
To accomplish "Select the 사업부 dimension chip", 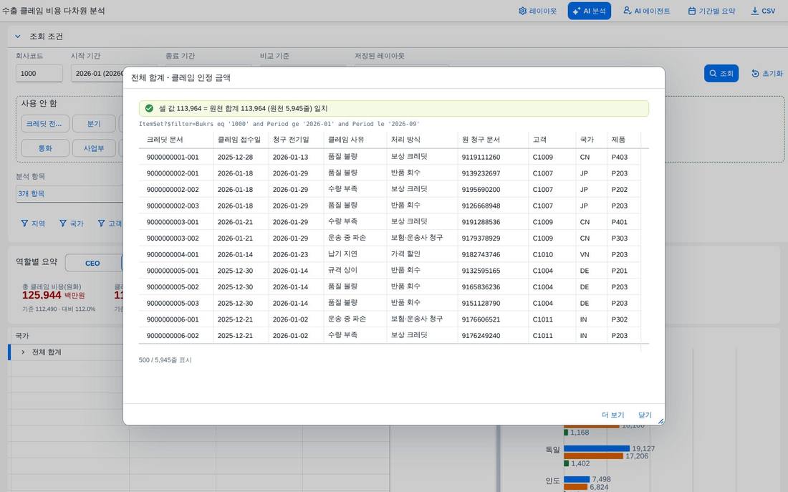I will [94, 148].
